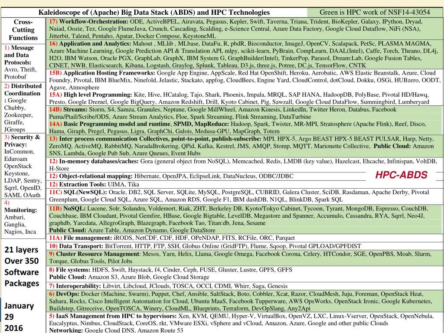Click 'Parquet' in File management row
The image size is (444, 333).
pos(285,238)
